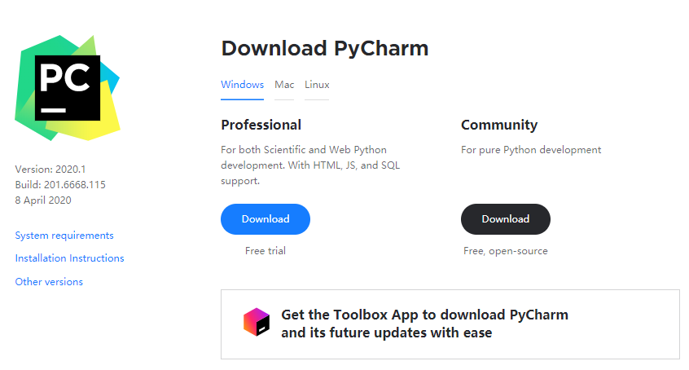This screenshot has height=370, width=689.
Task: Click the 8 April 2020 release date
Action: coord(43,200)
